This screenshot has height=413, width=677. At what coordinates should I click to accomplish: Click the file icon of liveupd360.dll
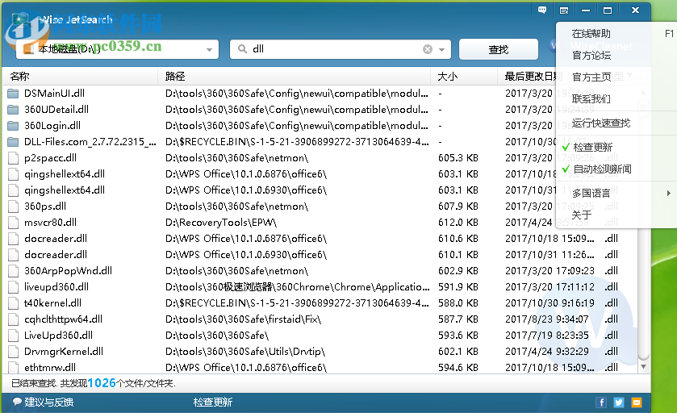tap(14, 287)
